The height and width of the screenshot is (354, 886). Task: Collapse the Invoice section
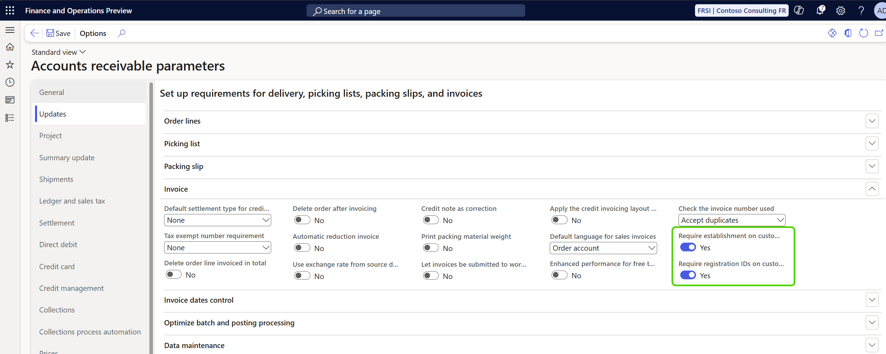(x=872, y=189)
